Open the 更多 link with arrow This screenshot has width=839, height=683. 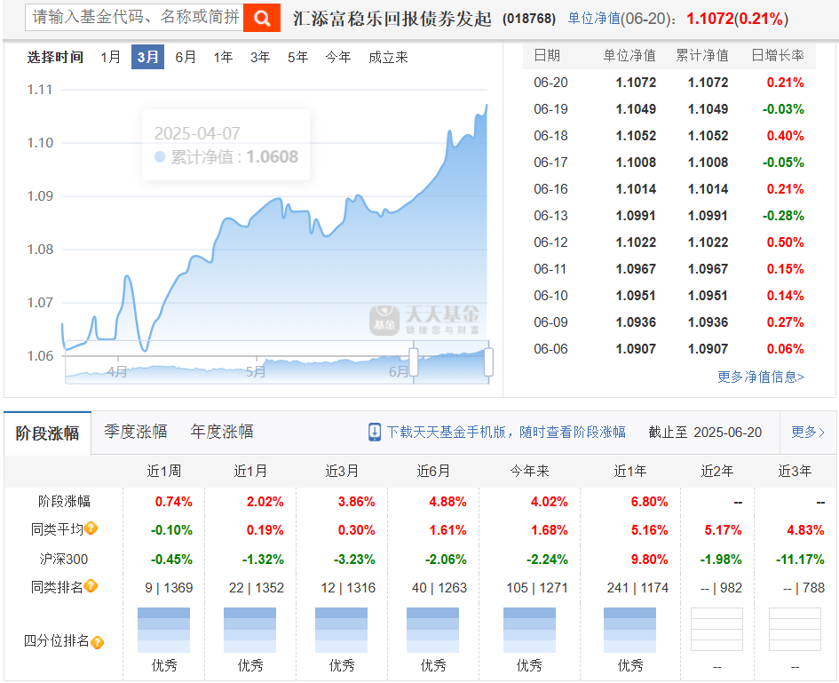pyautogui.click(x=808, y=432)
